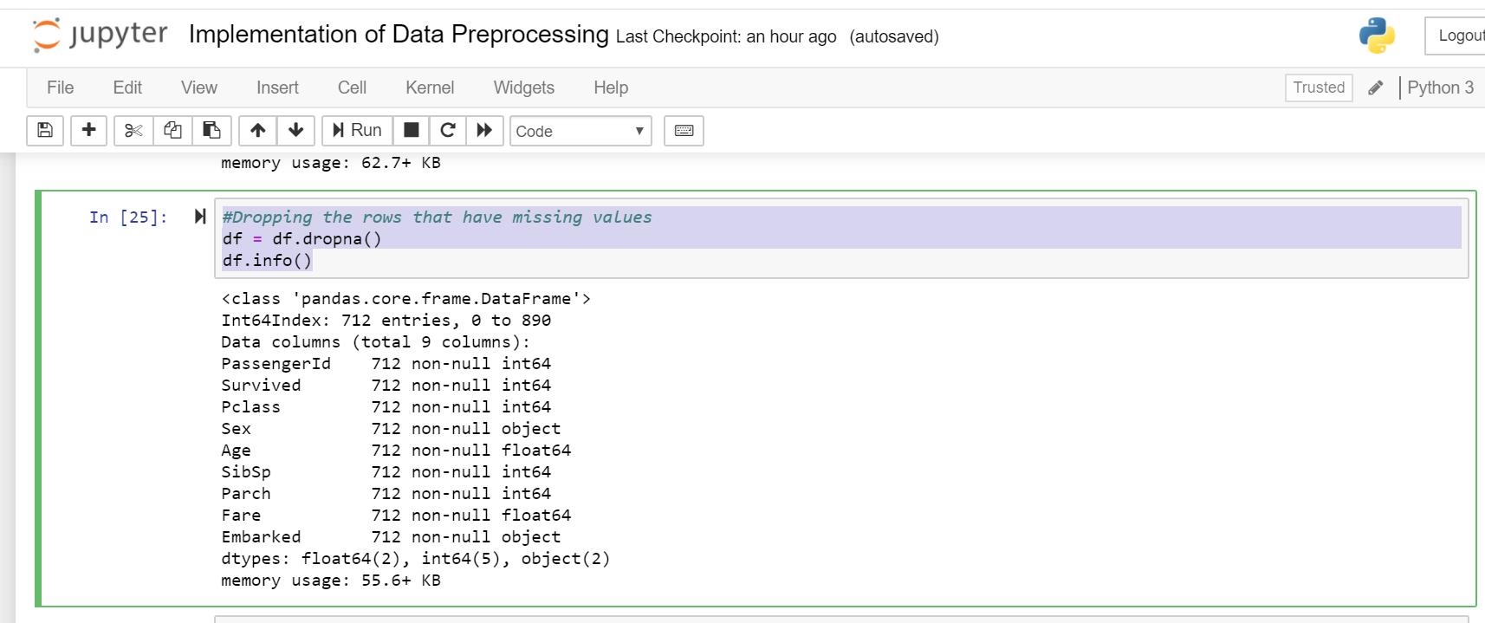This screenshot has height=623, width=1485.
Task: Click 'memory usage: 62.7+ KB' text
Action: pos(331,163)
